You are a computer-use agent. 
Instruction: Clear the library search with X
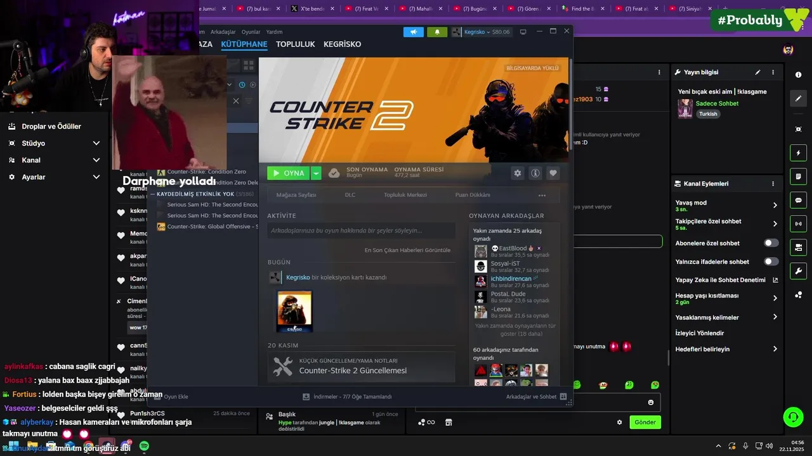pyautogui.click(x=236, y=101)
